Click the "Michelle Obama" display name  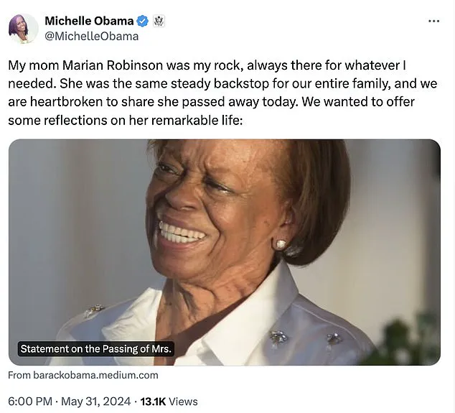89,21
